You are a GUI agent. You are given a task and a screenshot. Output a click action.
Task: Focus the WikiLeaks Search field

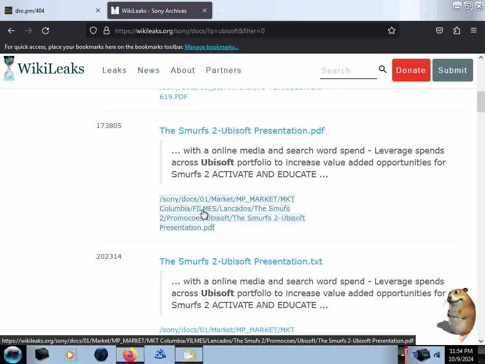pyautogui.click(x=348, y=71)
